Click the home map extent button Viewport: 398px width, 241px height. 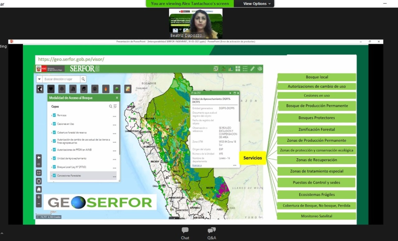click(x=39, y=189)
